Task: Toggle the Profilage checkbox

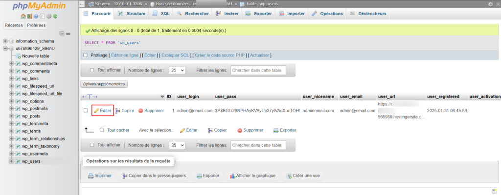Action: click(x=85, y=55)
